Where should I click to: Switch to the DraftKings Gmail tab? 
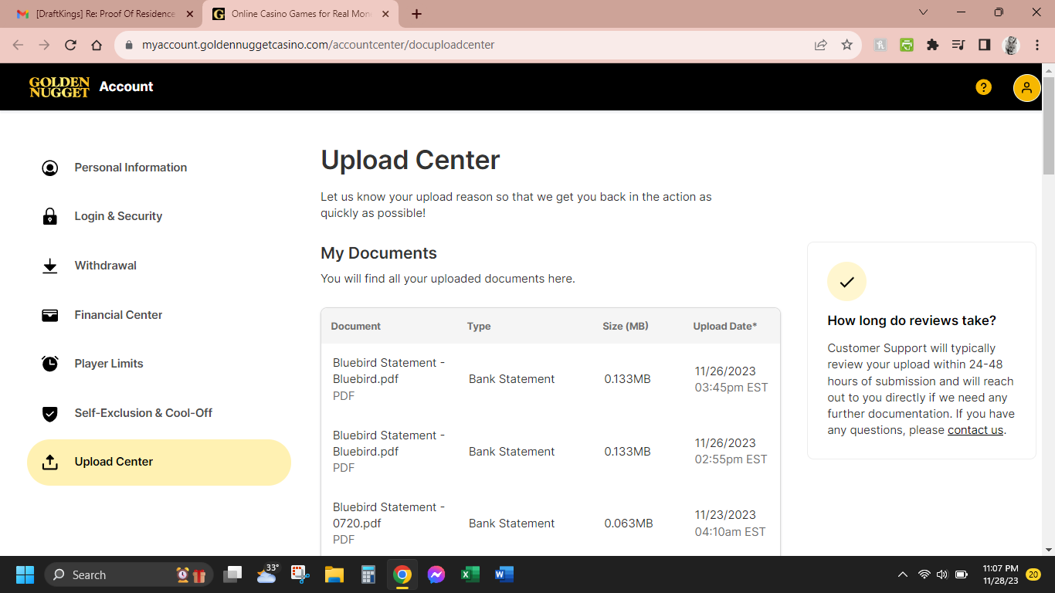click(100, 14)
